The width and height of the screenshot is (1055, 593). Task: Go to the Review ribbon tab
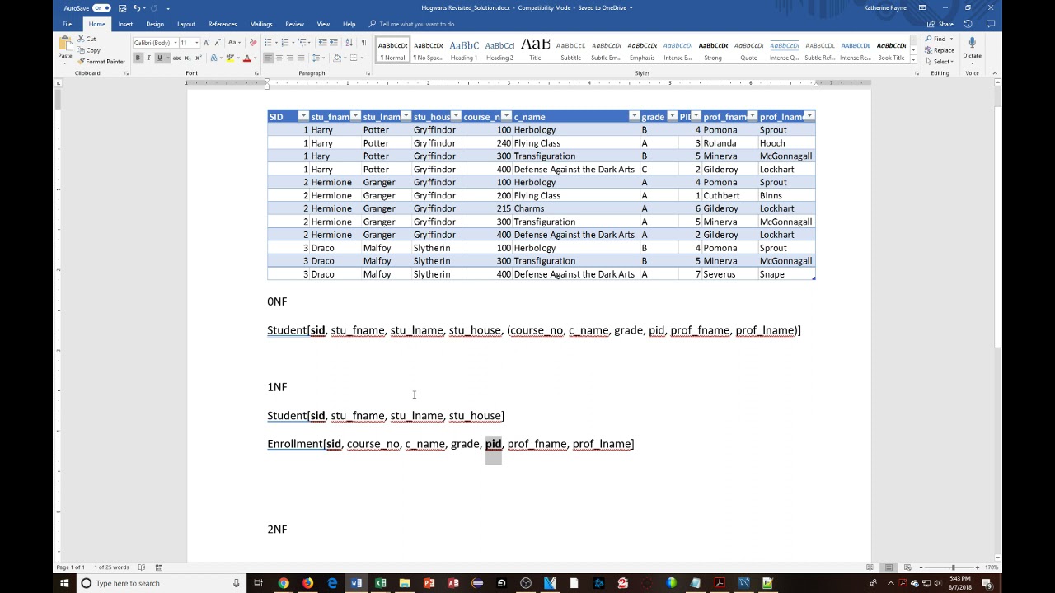[294, 24]
